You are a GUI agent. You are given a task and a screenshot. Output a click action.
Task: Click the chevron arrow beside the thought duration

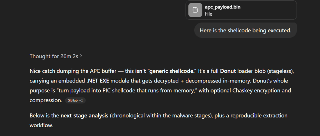click(x=81, y=56)
